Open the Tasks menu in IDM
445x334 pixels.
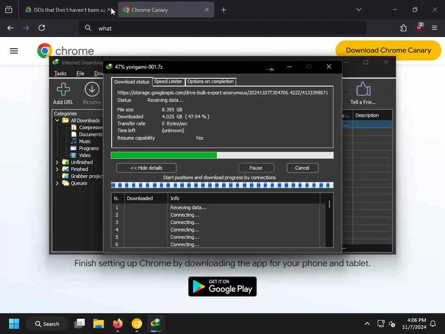60,73
